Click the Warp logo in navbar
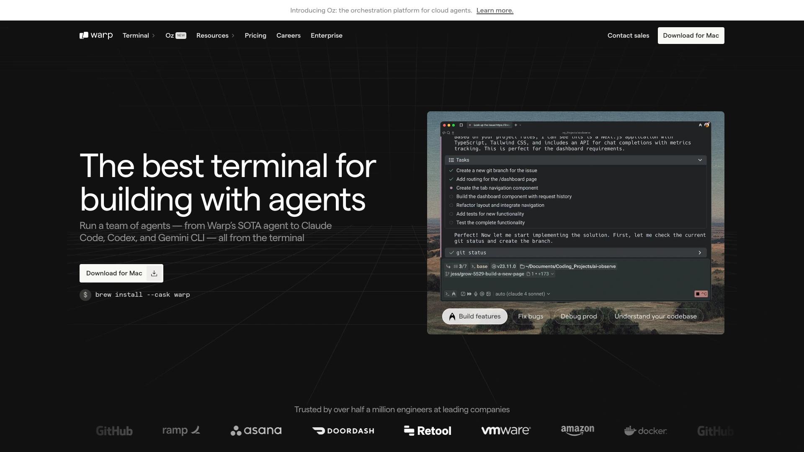804x452 pixels. pos(96,36)
